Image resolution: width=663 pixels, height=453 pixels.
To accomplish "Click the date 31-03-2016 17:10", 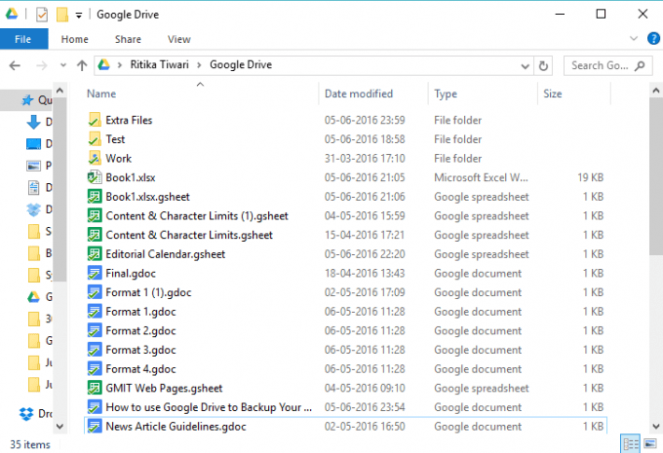I will (x=365, y=159).
